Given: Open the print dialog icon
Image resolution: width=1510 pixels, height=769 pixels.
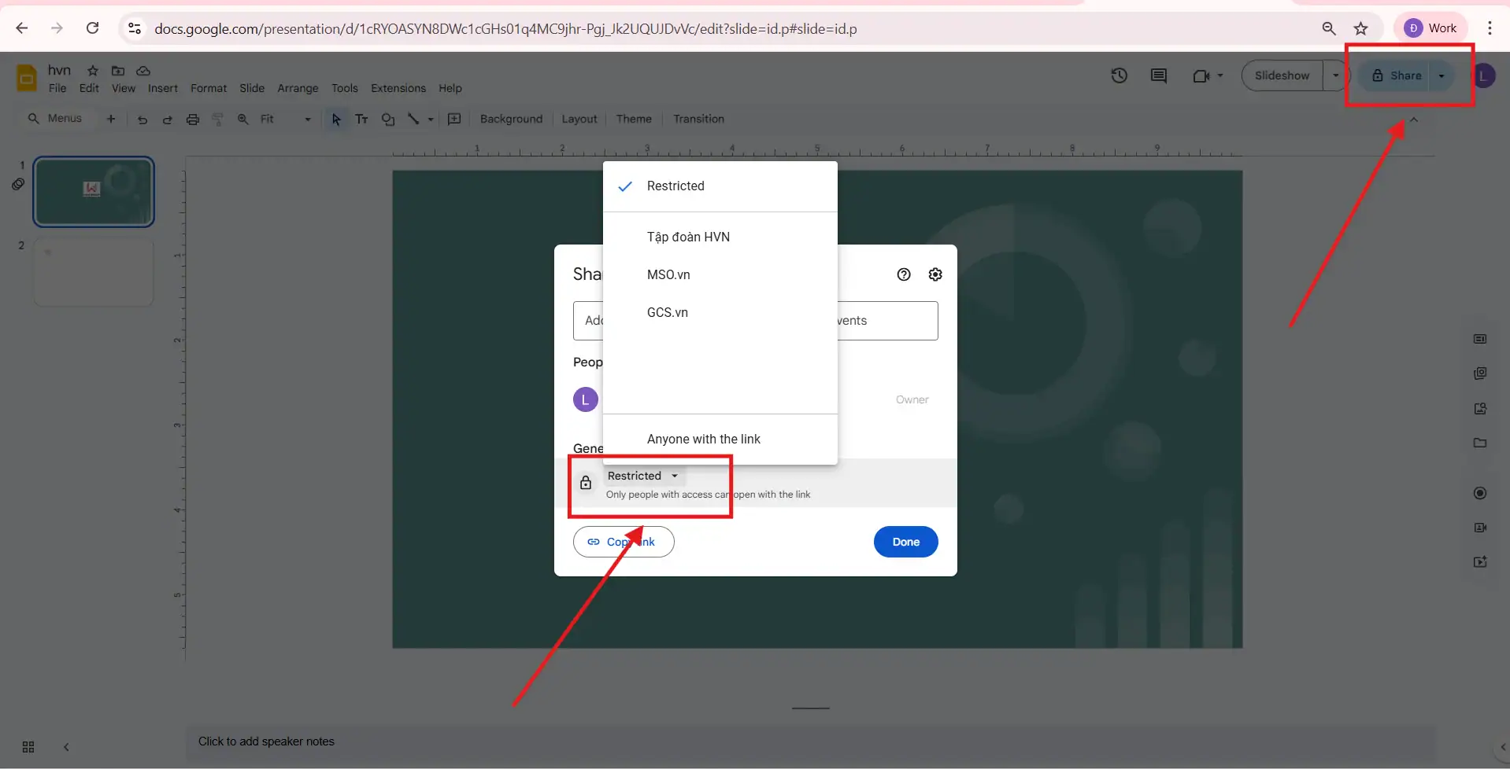Looking at the screenshot, I should point(192,119).
